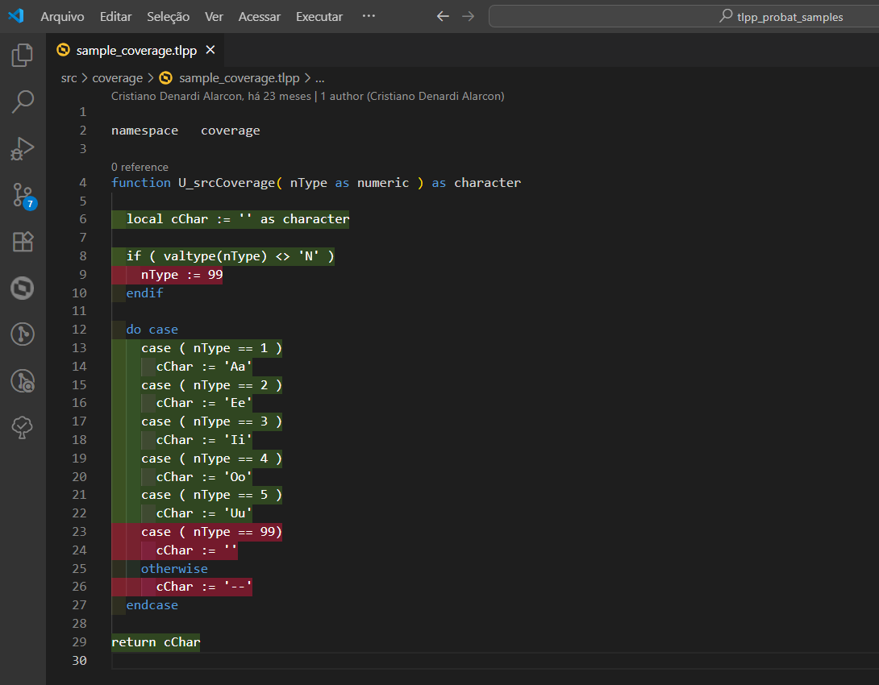879x685 pixels.
Task: Open the branch-with-magnifier activity bar icon
Action: pos(23,381)
